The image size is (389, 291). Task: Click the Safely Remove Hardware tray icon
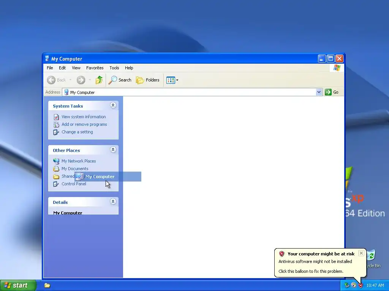[x=347, y=286]
